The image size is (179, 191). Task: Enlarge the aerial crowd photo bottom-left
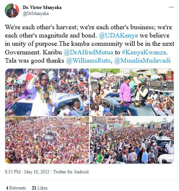pos(47,140)
